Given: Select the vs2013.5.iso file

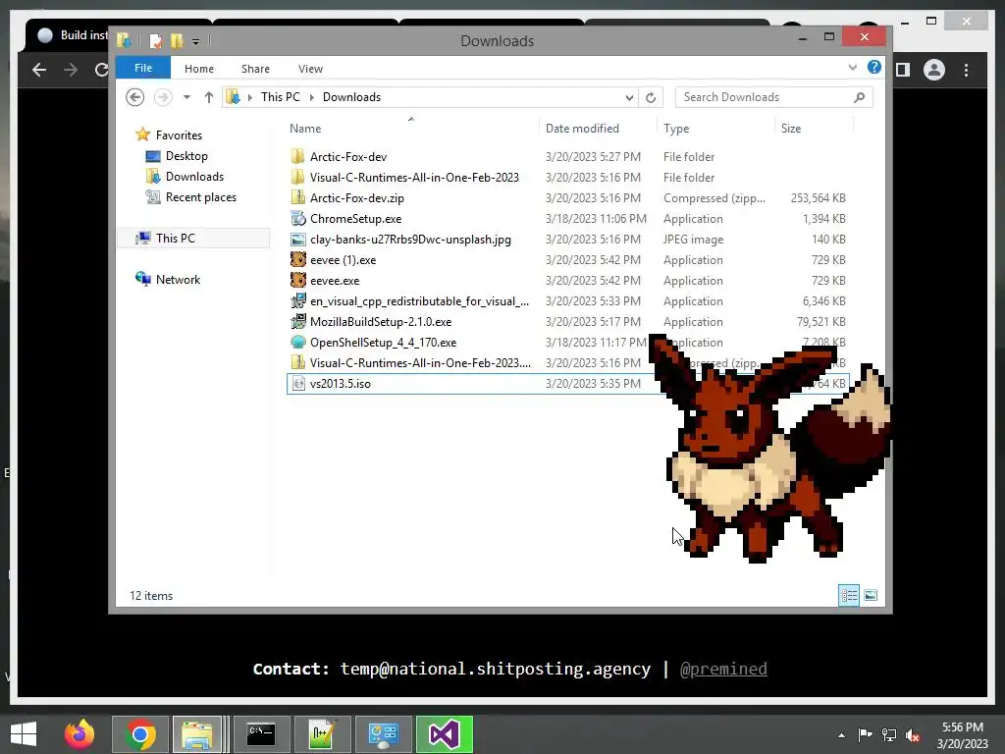Looking at the screenshot, I should point(341,384).
